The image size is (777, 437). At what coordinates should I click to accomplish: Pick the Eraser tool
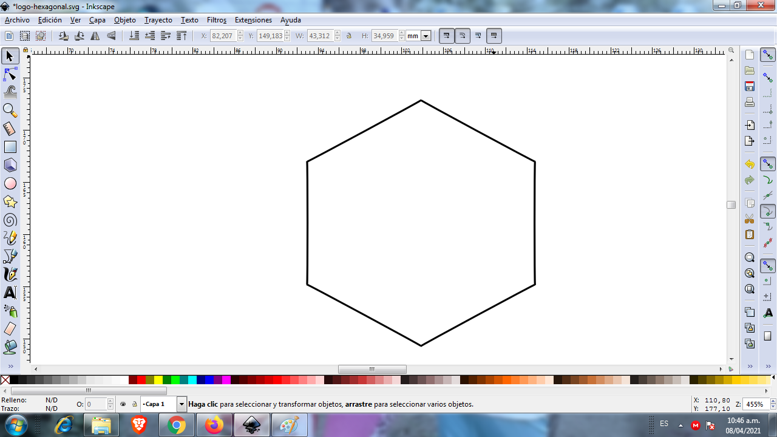(x=10, y=329)
